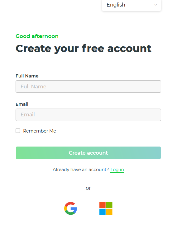Select the 'English' text in language box
This screenshot has width=182, height=229.
(x=116, y=5)
